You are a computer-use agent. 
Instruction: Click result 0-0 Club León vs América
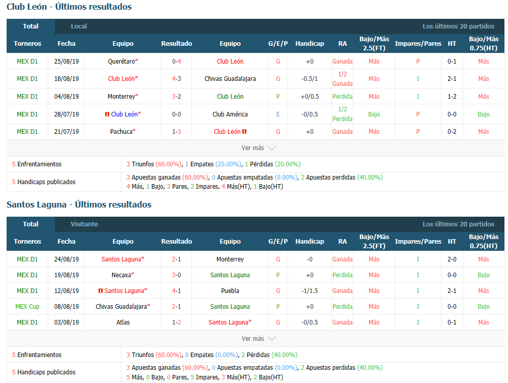(x=177, y=114)
